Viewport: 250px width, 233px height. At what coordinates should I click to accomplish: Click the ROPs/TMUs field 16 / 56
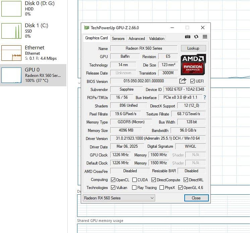[x=122, y=97]
